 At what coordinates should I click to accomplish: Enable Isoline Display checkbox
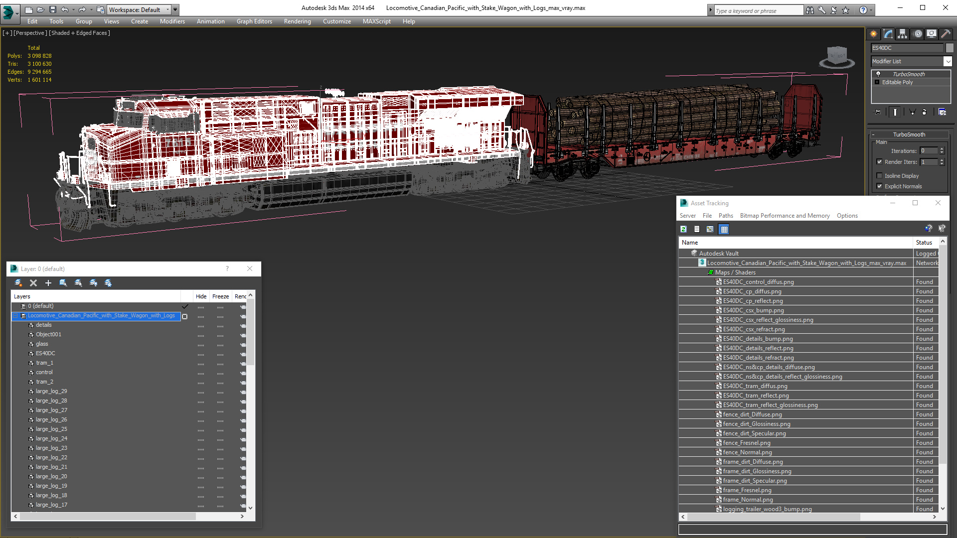pyautogui.click(x=880, y=176)
